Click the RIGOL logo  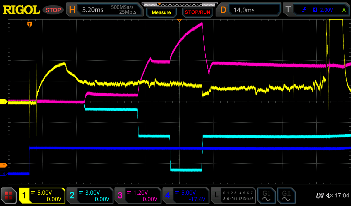(x=21, y=10)
